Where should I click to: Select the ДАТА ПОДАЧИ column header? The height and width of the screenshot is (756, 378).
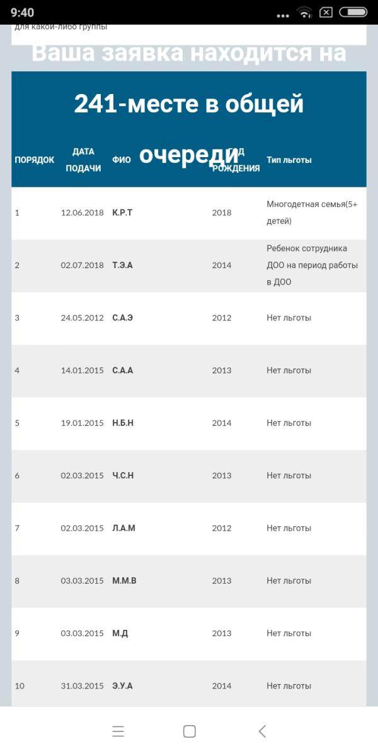(83, 160)
